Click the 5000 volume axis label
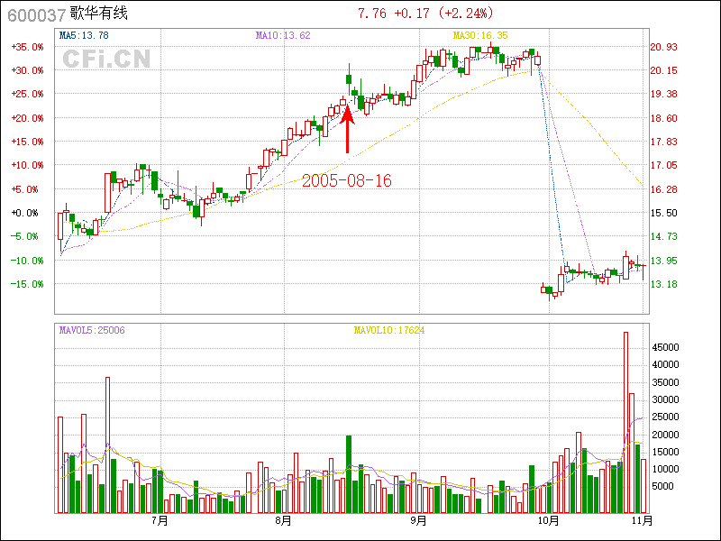Image resolution: width=721 pixels, height=541 pixels. 663,486
